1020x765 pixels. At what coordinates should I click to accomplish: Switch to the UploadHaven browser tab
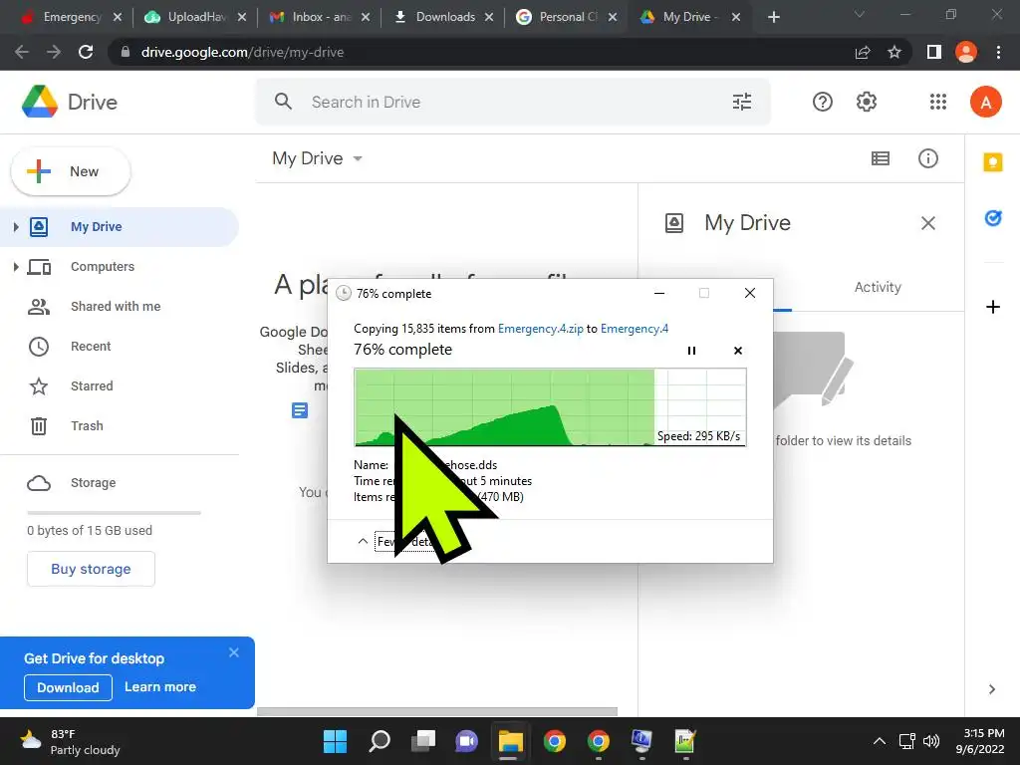pos(195,17)
